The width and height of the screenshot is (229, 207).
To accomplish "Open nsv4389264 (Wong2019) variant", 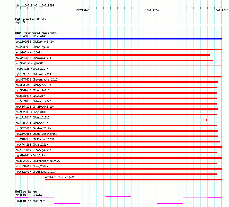I will pyautogui.click(x=32, y=123).
